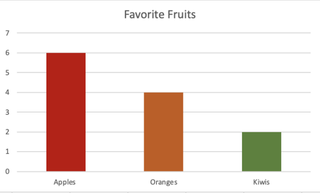The width and height of the screenshot is (320, 193).
Task: Click empty plot area above Kiwis bar
Action: 262,82
